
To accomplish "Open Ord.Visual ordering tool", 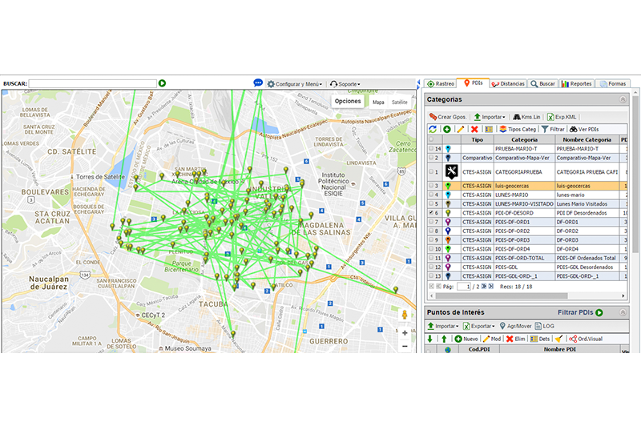I will (x=586, y=339).
